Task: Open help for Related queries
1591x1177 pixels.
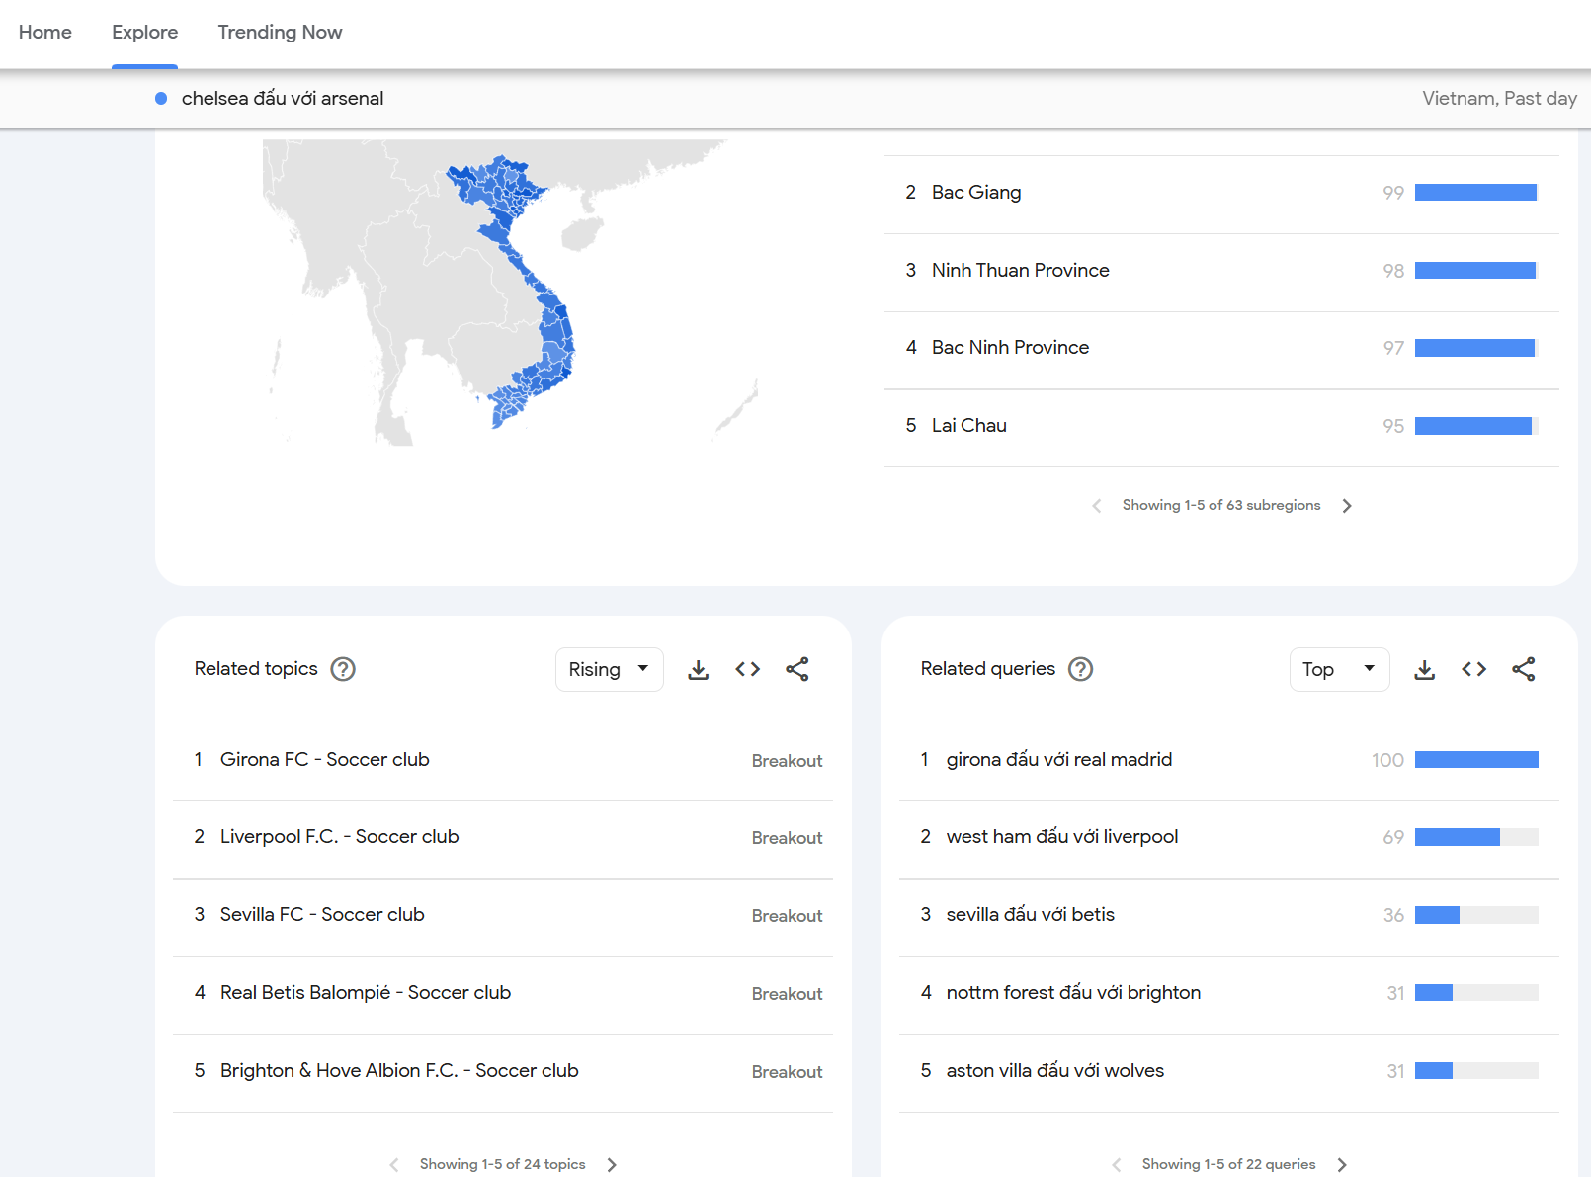Action: (x=1080, y=669)
